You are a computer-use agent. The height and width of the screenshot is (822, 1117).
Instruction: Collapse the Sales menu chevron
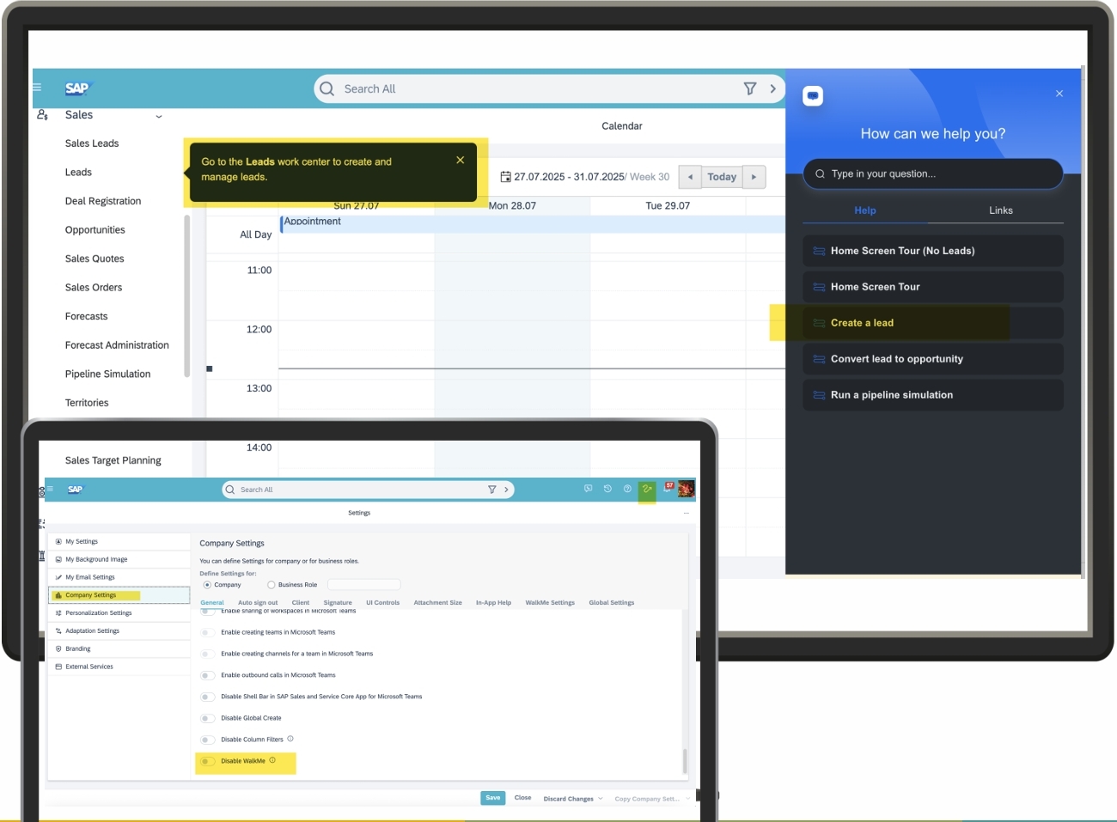[159, 116]
